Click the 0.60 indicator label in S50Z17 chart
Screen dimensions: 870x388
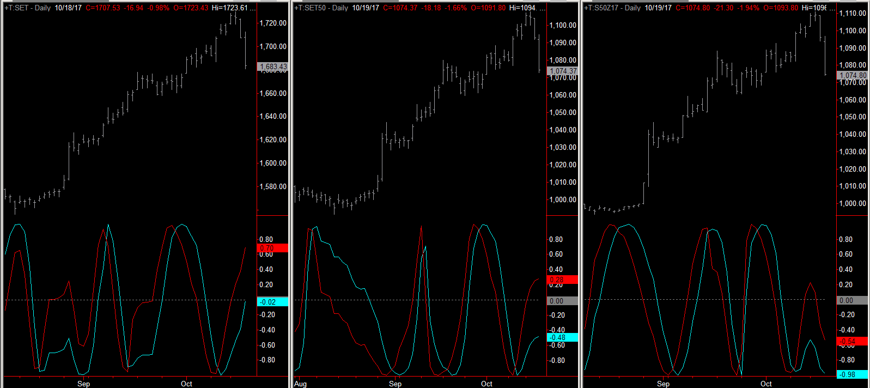point(846,254)
